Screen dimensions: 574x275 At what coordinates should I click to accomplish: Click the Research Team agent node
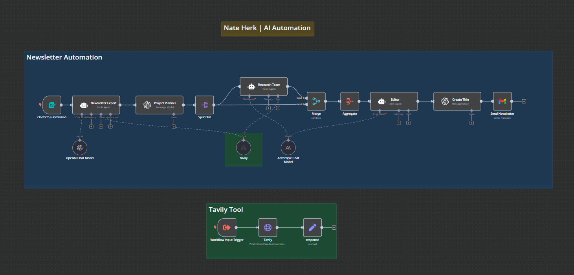pos(264,87)
